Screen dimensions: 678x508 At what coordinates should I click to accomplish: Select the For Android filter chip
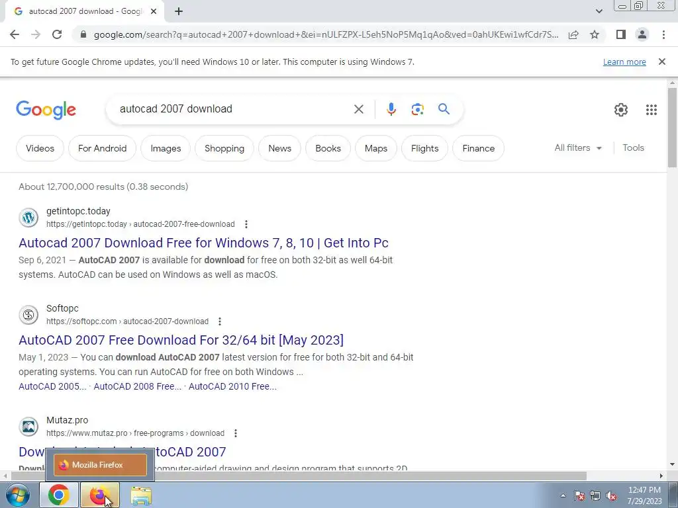pos(102,148)
